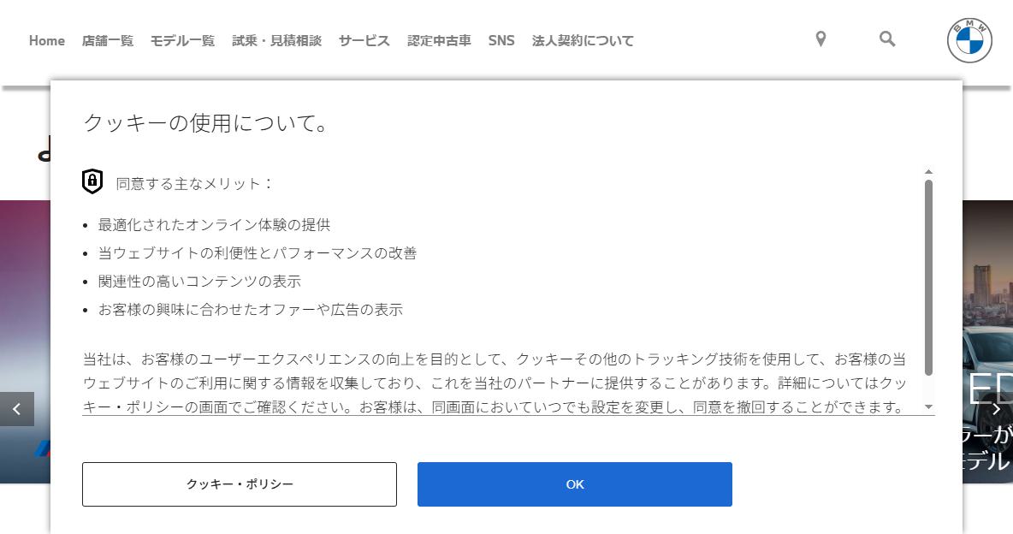This screenshot has height=534, width=1013.
Task: Open the search magnifier icon
Action: 887,39
